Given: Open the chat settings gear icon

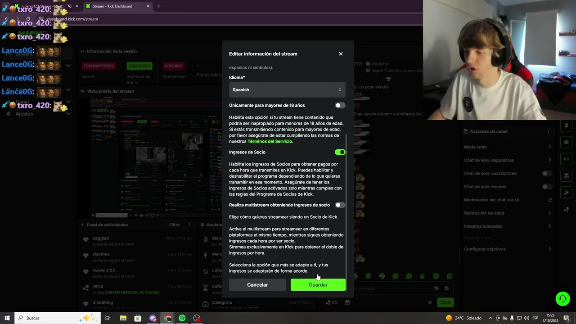Looking at the screenshot, I should click(x=430, y=302).
